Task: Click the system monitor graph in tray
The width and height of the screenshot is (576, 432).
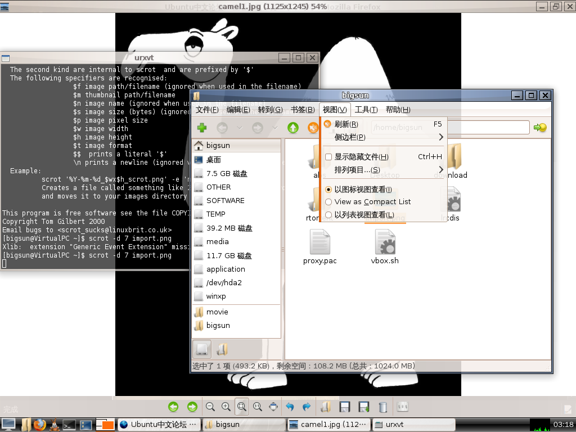Action: pyautogui.click(x=540, y=425)
